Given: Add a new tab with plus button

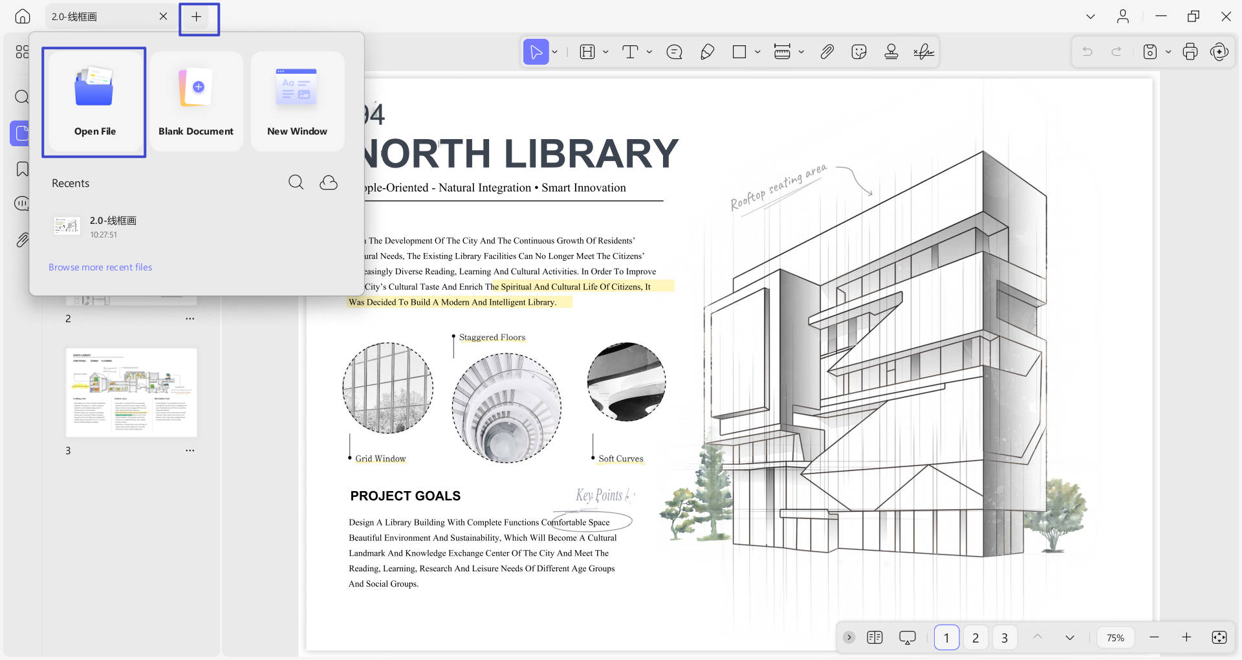Looking at the screenshot, I should coord(197,17).
